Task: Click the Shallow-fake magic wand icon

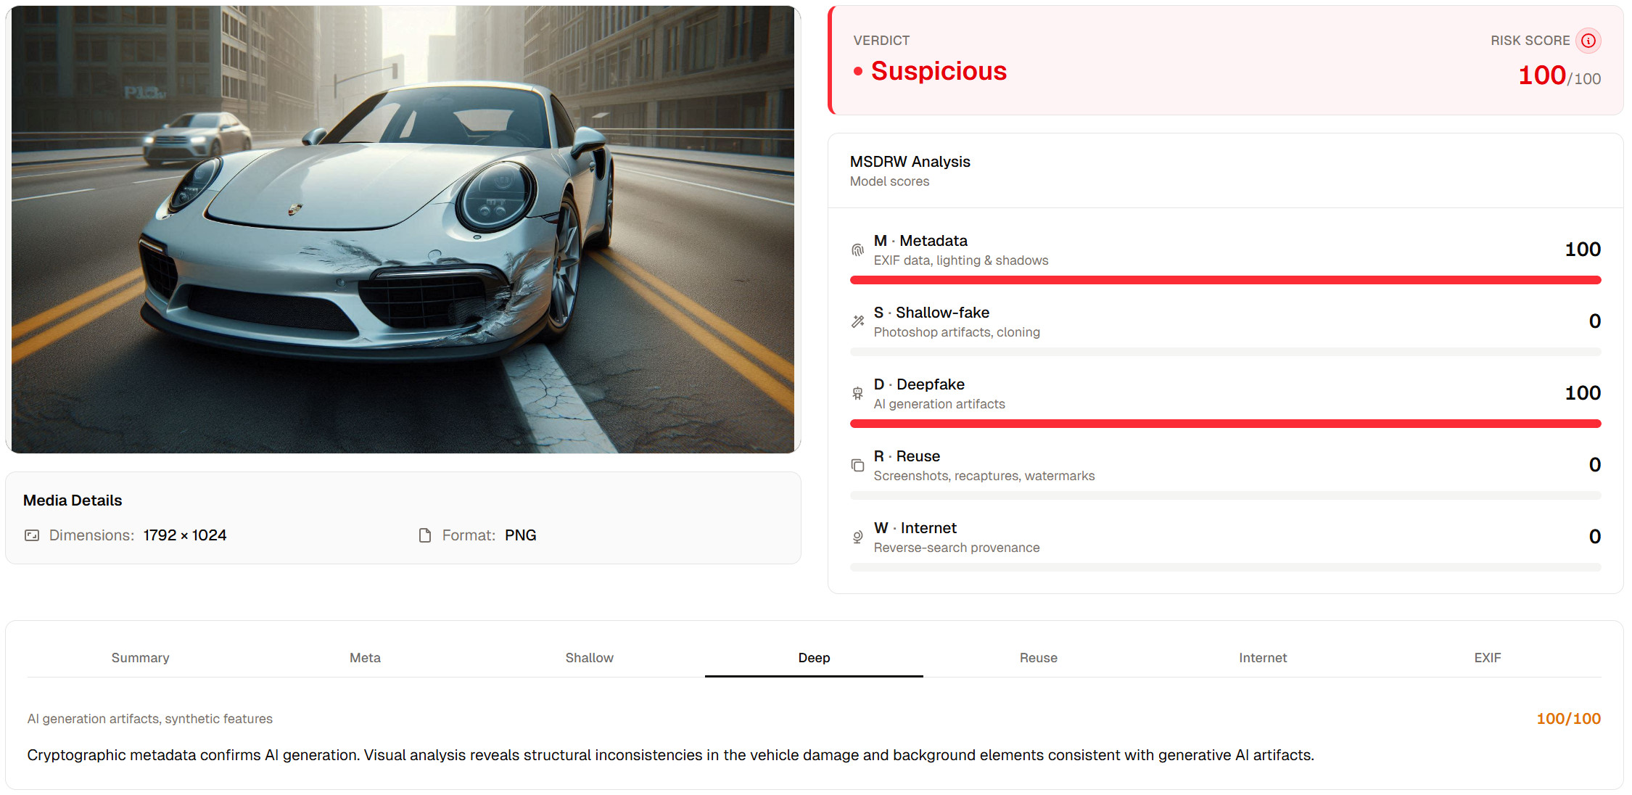Action: click(857, 321)
